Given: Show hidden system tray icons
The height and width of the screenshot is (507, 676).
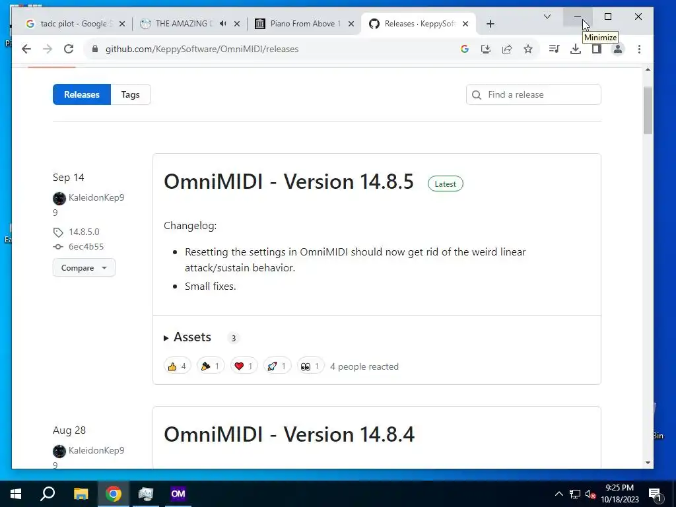Looking at the screenshot, I should [558, 494].
